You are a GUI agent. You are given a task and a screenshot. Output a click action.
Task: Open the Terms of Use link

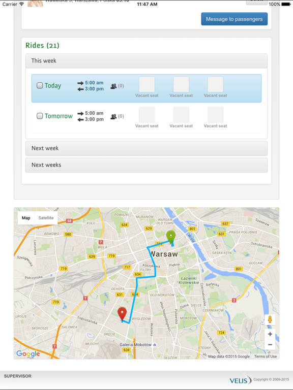266,356
